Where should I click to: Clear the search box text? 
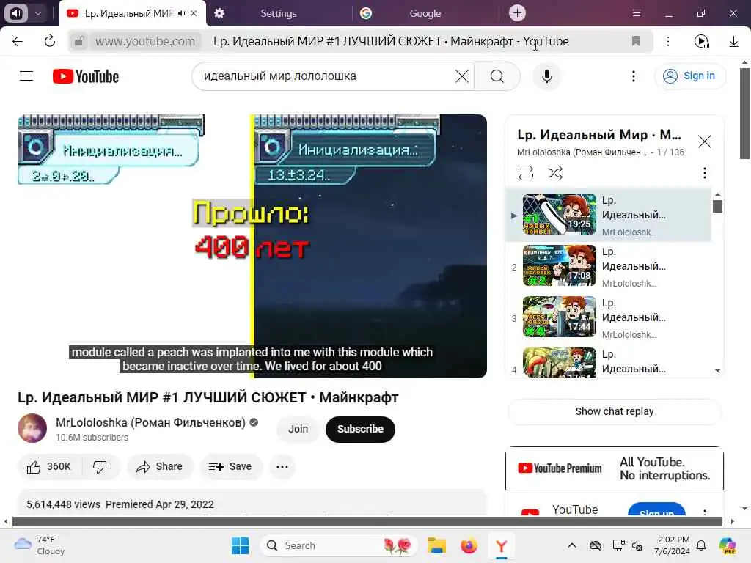pos(462,76)
